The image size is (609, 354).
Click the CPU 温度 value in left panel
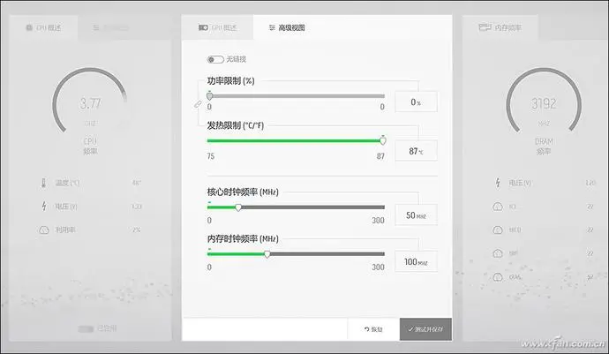pos(136,183)
